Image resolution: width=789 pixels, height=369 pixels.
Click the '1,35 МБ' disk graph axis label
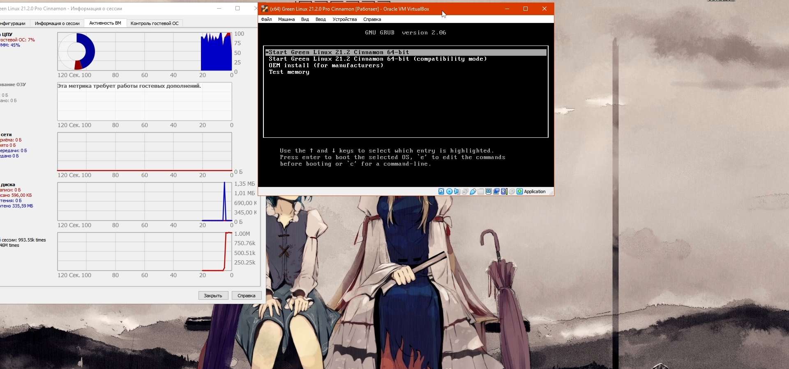245,184
